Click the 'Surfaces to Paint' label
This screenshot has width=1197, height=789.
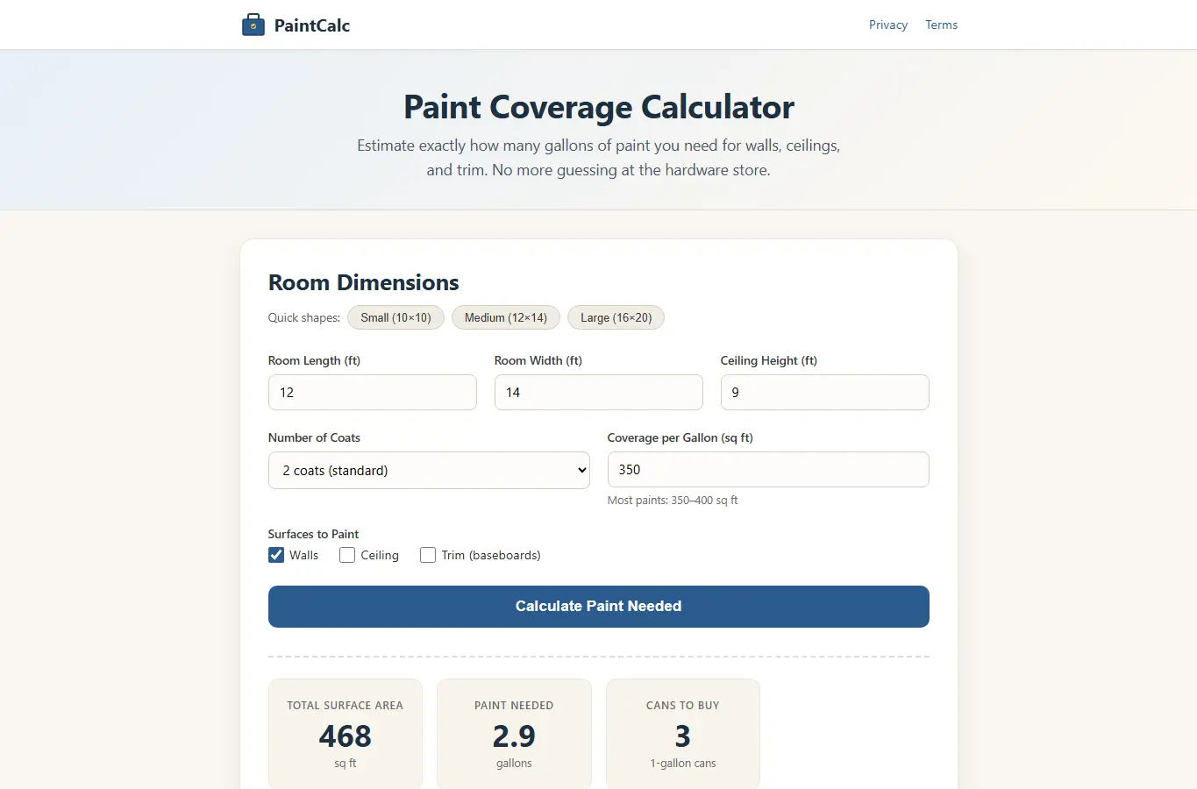click(313, 534)
